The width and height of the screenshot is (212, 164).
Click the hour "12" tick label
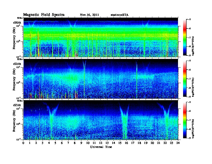101,143
